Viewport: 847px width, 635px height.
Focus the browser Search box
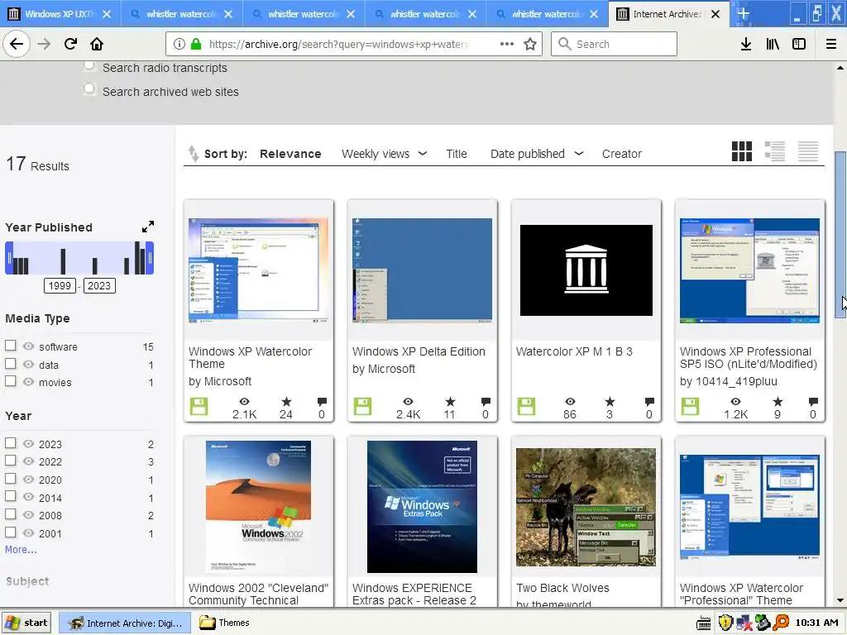(614, 45)
